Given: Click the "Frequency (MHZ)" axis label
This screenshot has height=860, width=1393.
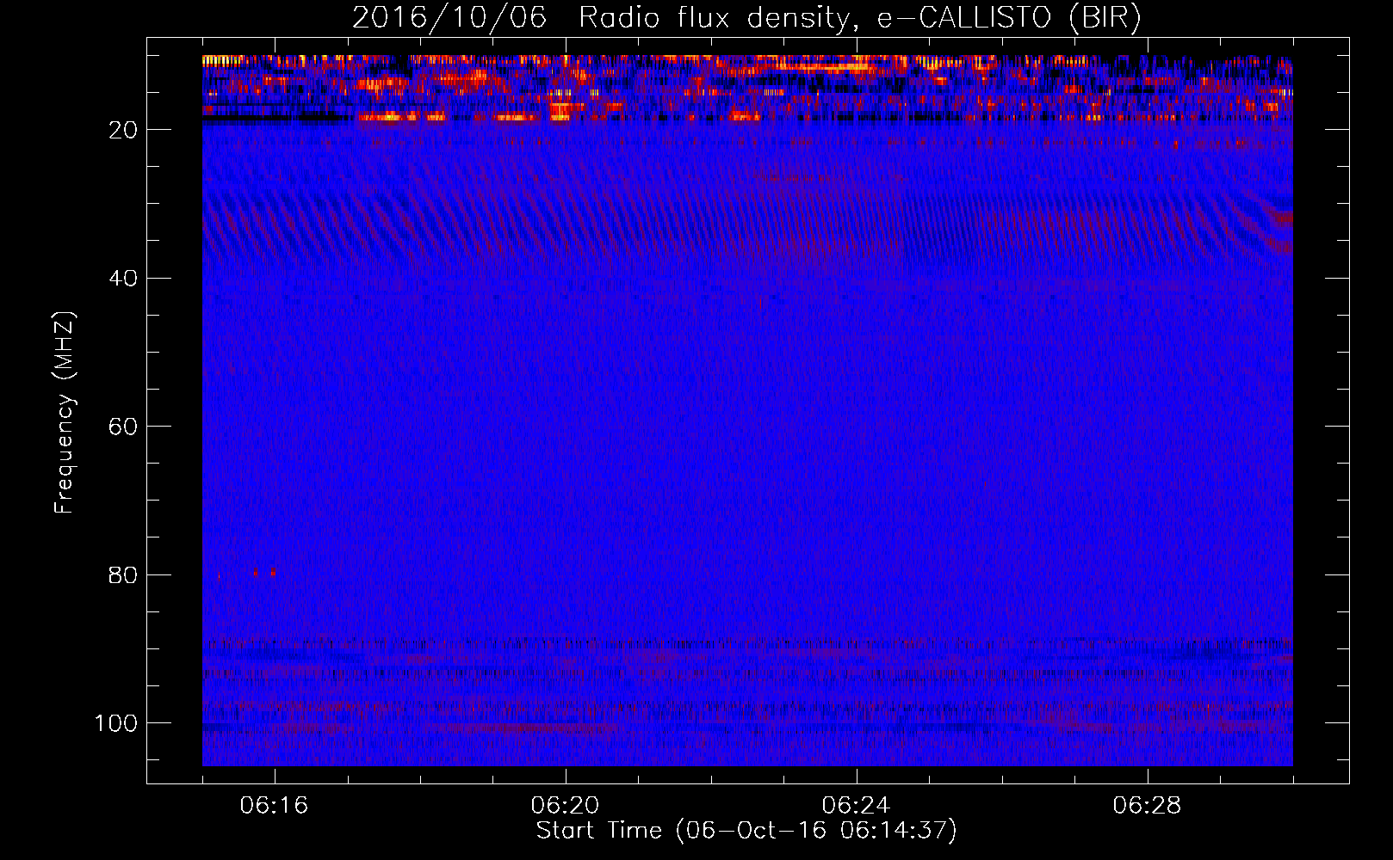Looking at the screenshot, I should coord(65,412).
